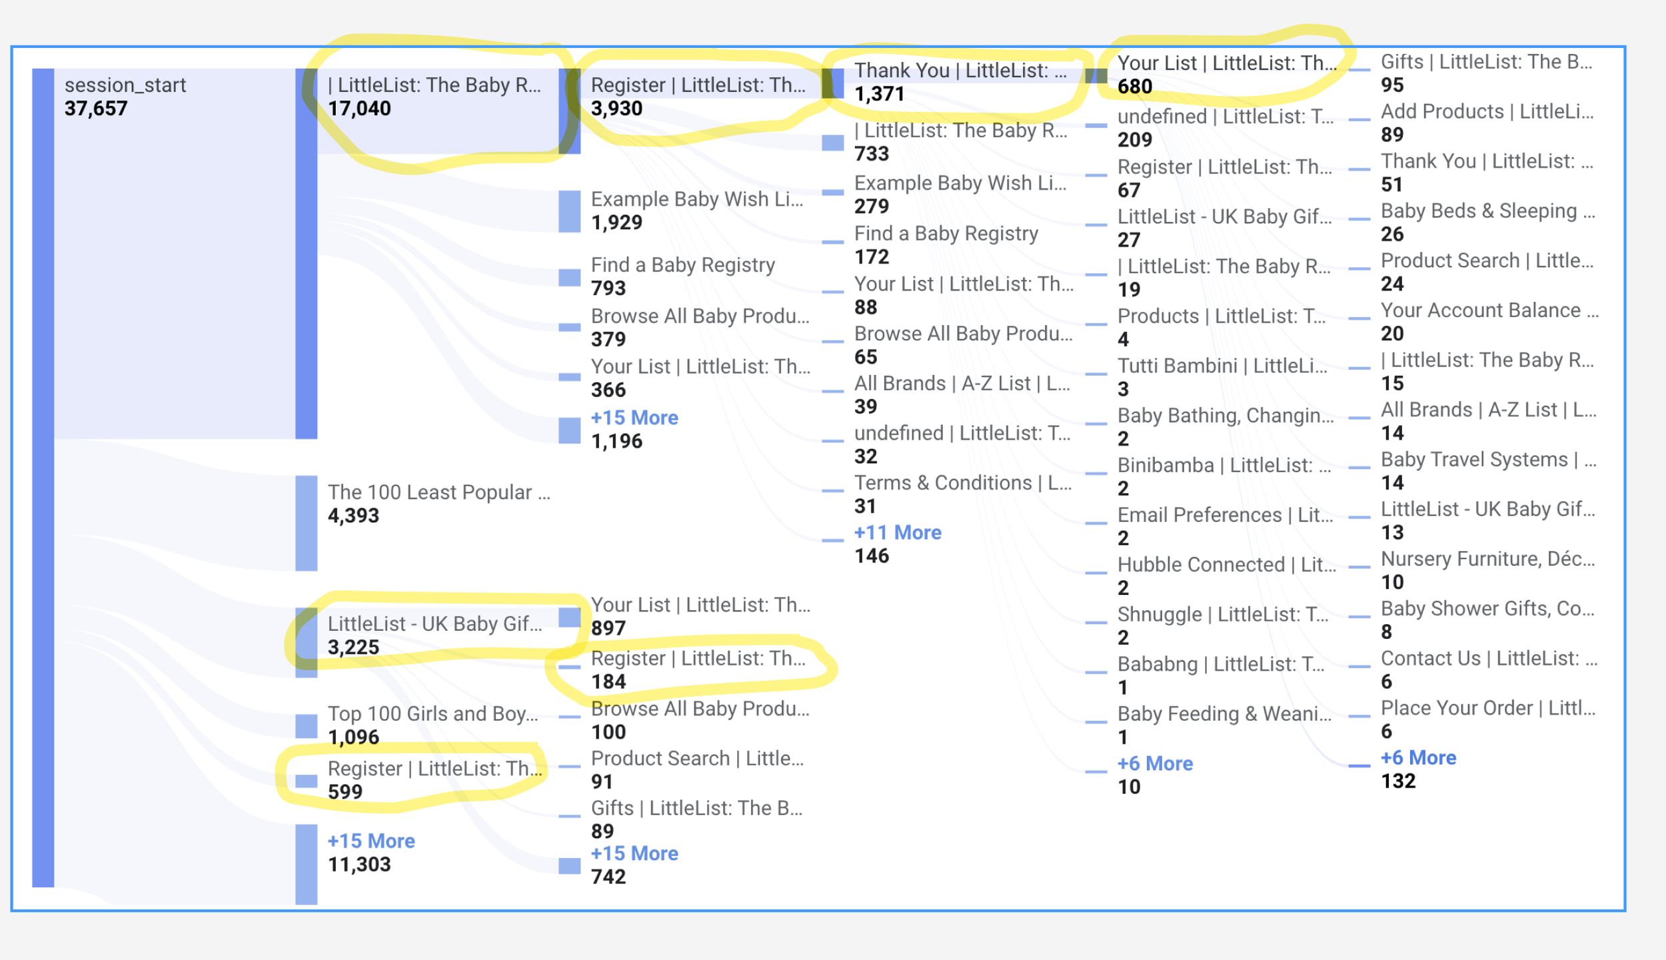
Task: Expand +15 More with 1,196 count
Action: (x=634, y=418)
